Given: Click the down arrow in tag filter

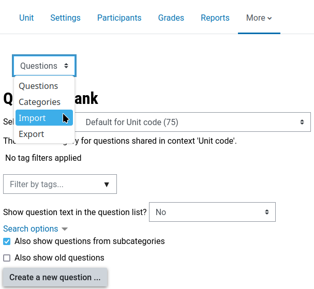Looking at the screenshot, I should tap(107, 184).
